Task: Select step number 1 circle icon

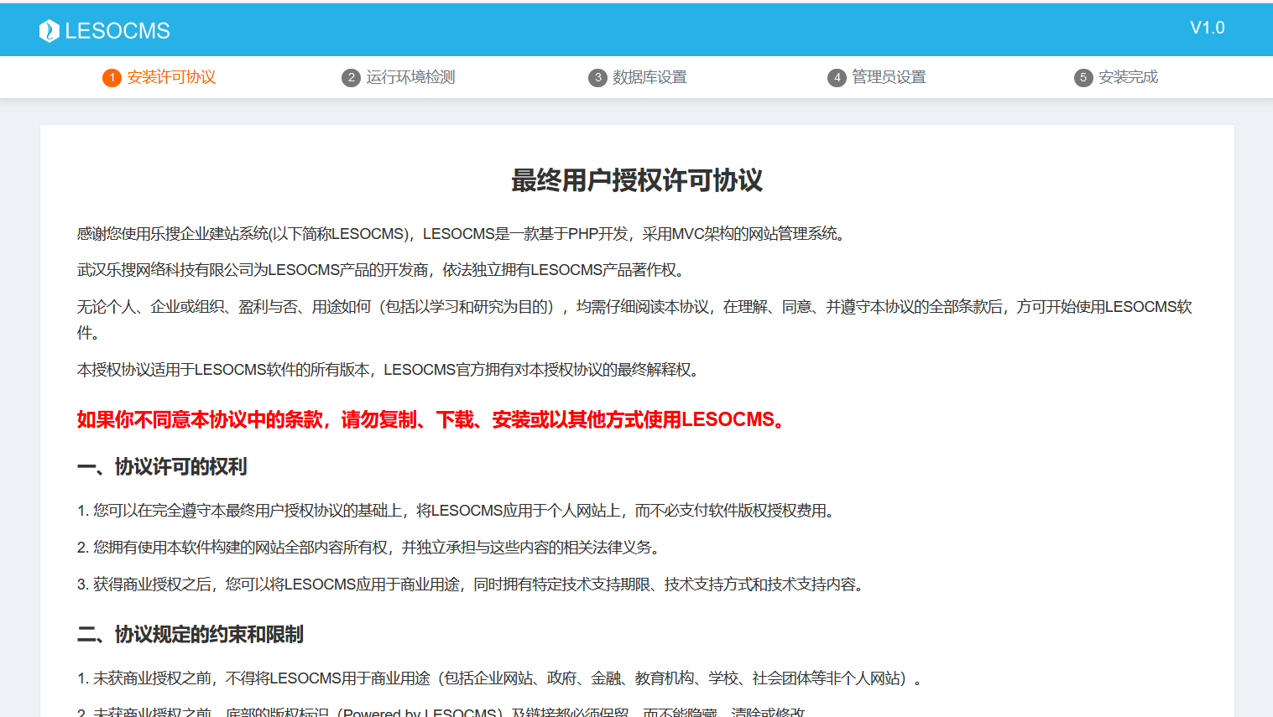Action: (x=112, y=78)
